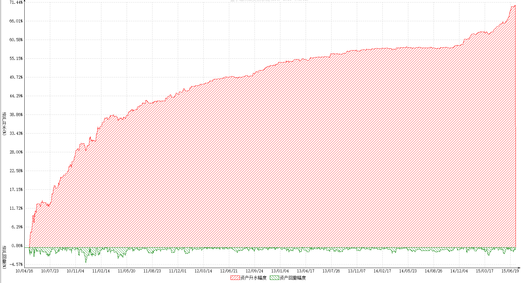Select the 12/06/21 date on x-axis
Viewport: 524px width, 283px height.
[x=229, y=271]
